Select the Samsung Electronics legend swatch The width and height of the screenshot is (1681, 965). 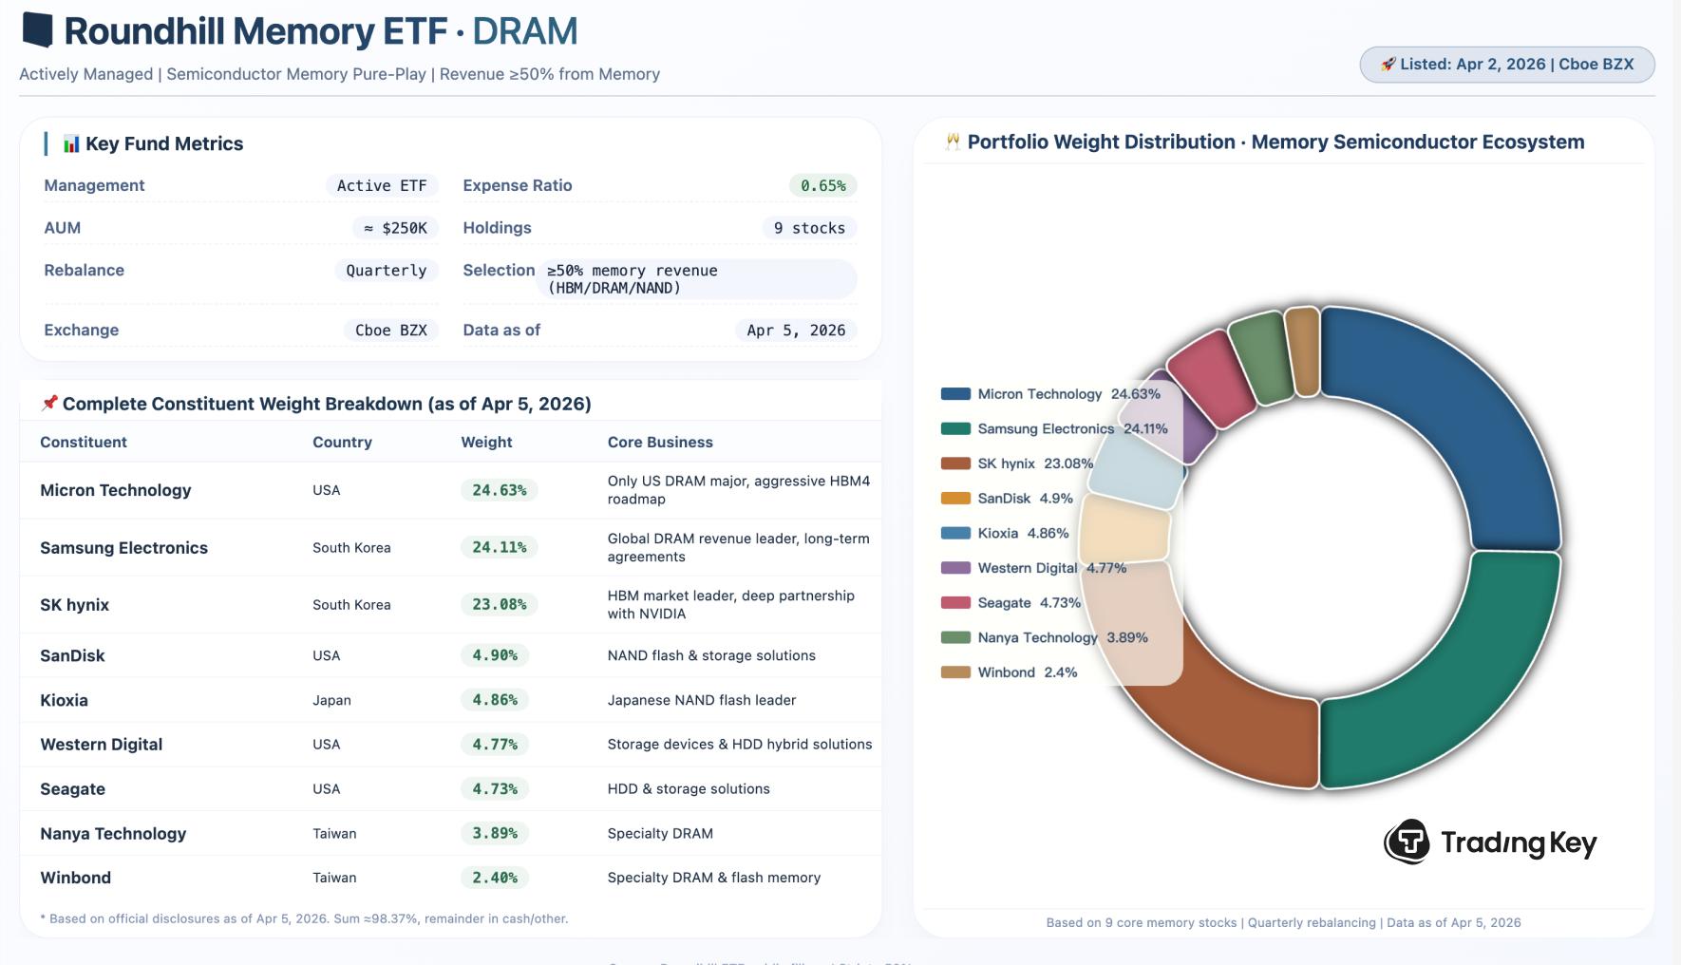[955, 428]
